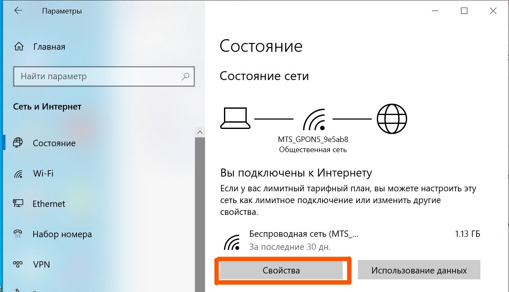Click the 1.13 ГБ data usage value

coord(467,234)
